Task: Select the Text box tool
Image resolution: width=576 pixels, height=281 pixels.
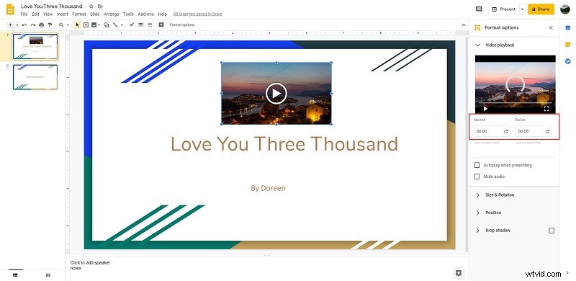Action: click(x=86, y=25)
